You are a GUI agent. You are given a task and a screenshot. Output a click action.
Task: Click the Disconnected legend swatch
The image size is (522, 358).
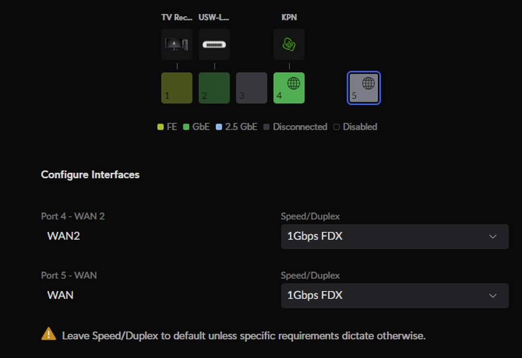pos(266,127)
